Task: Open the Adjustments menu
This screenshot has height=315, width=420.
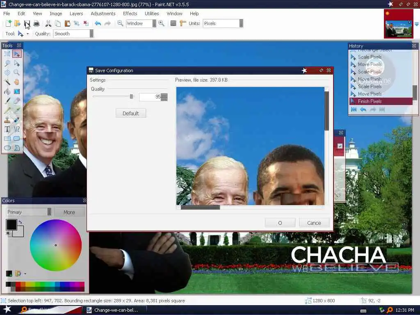Action: tap(103, 14)
